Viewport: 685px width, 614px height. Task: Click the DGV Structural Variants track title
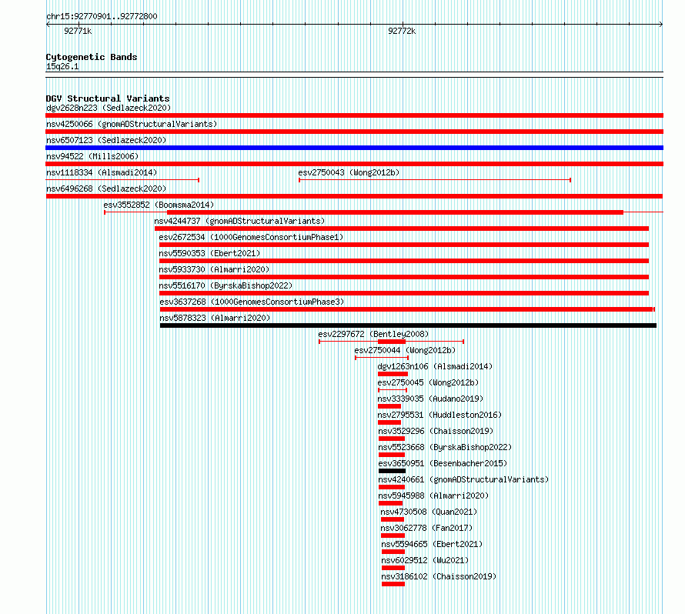pos(108,98)
